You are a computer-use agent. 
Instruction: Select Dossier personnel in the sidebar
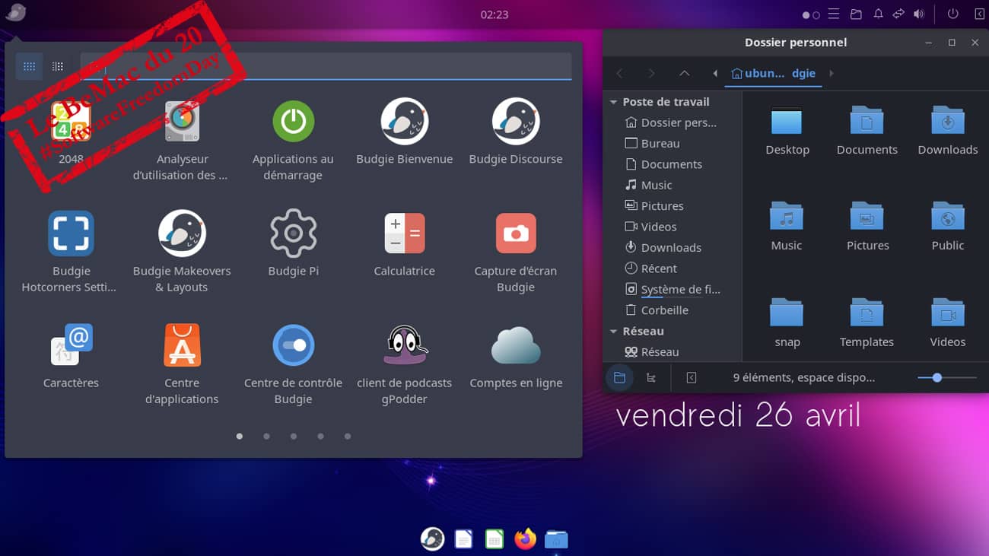tap(671, 122)
